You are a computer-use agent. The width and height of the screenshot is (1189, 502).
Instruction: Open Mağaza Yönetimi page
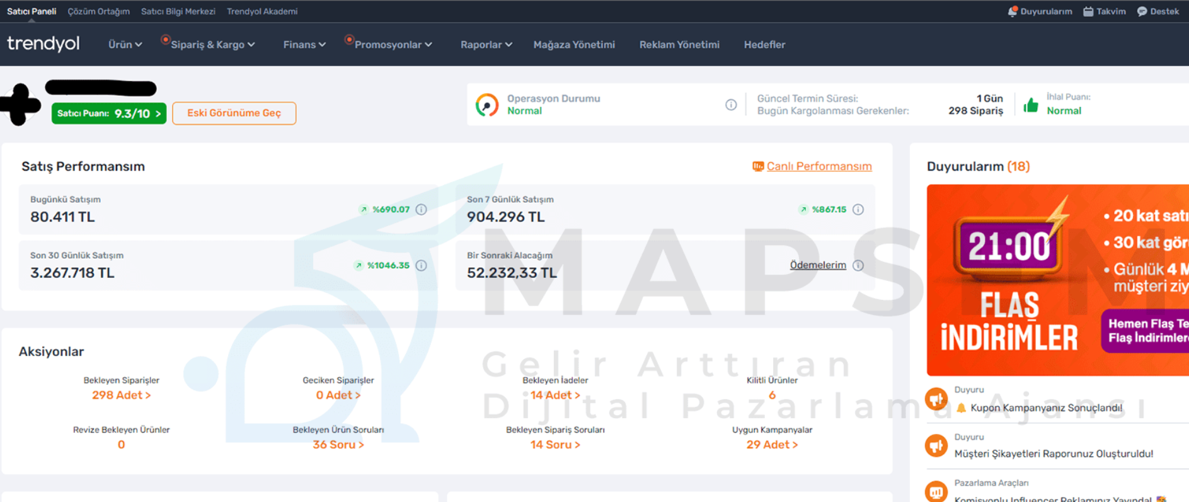tap(574, 45)
